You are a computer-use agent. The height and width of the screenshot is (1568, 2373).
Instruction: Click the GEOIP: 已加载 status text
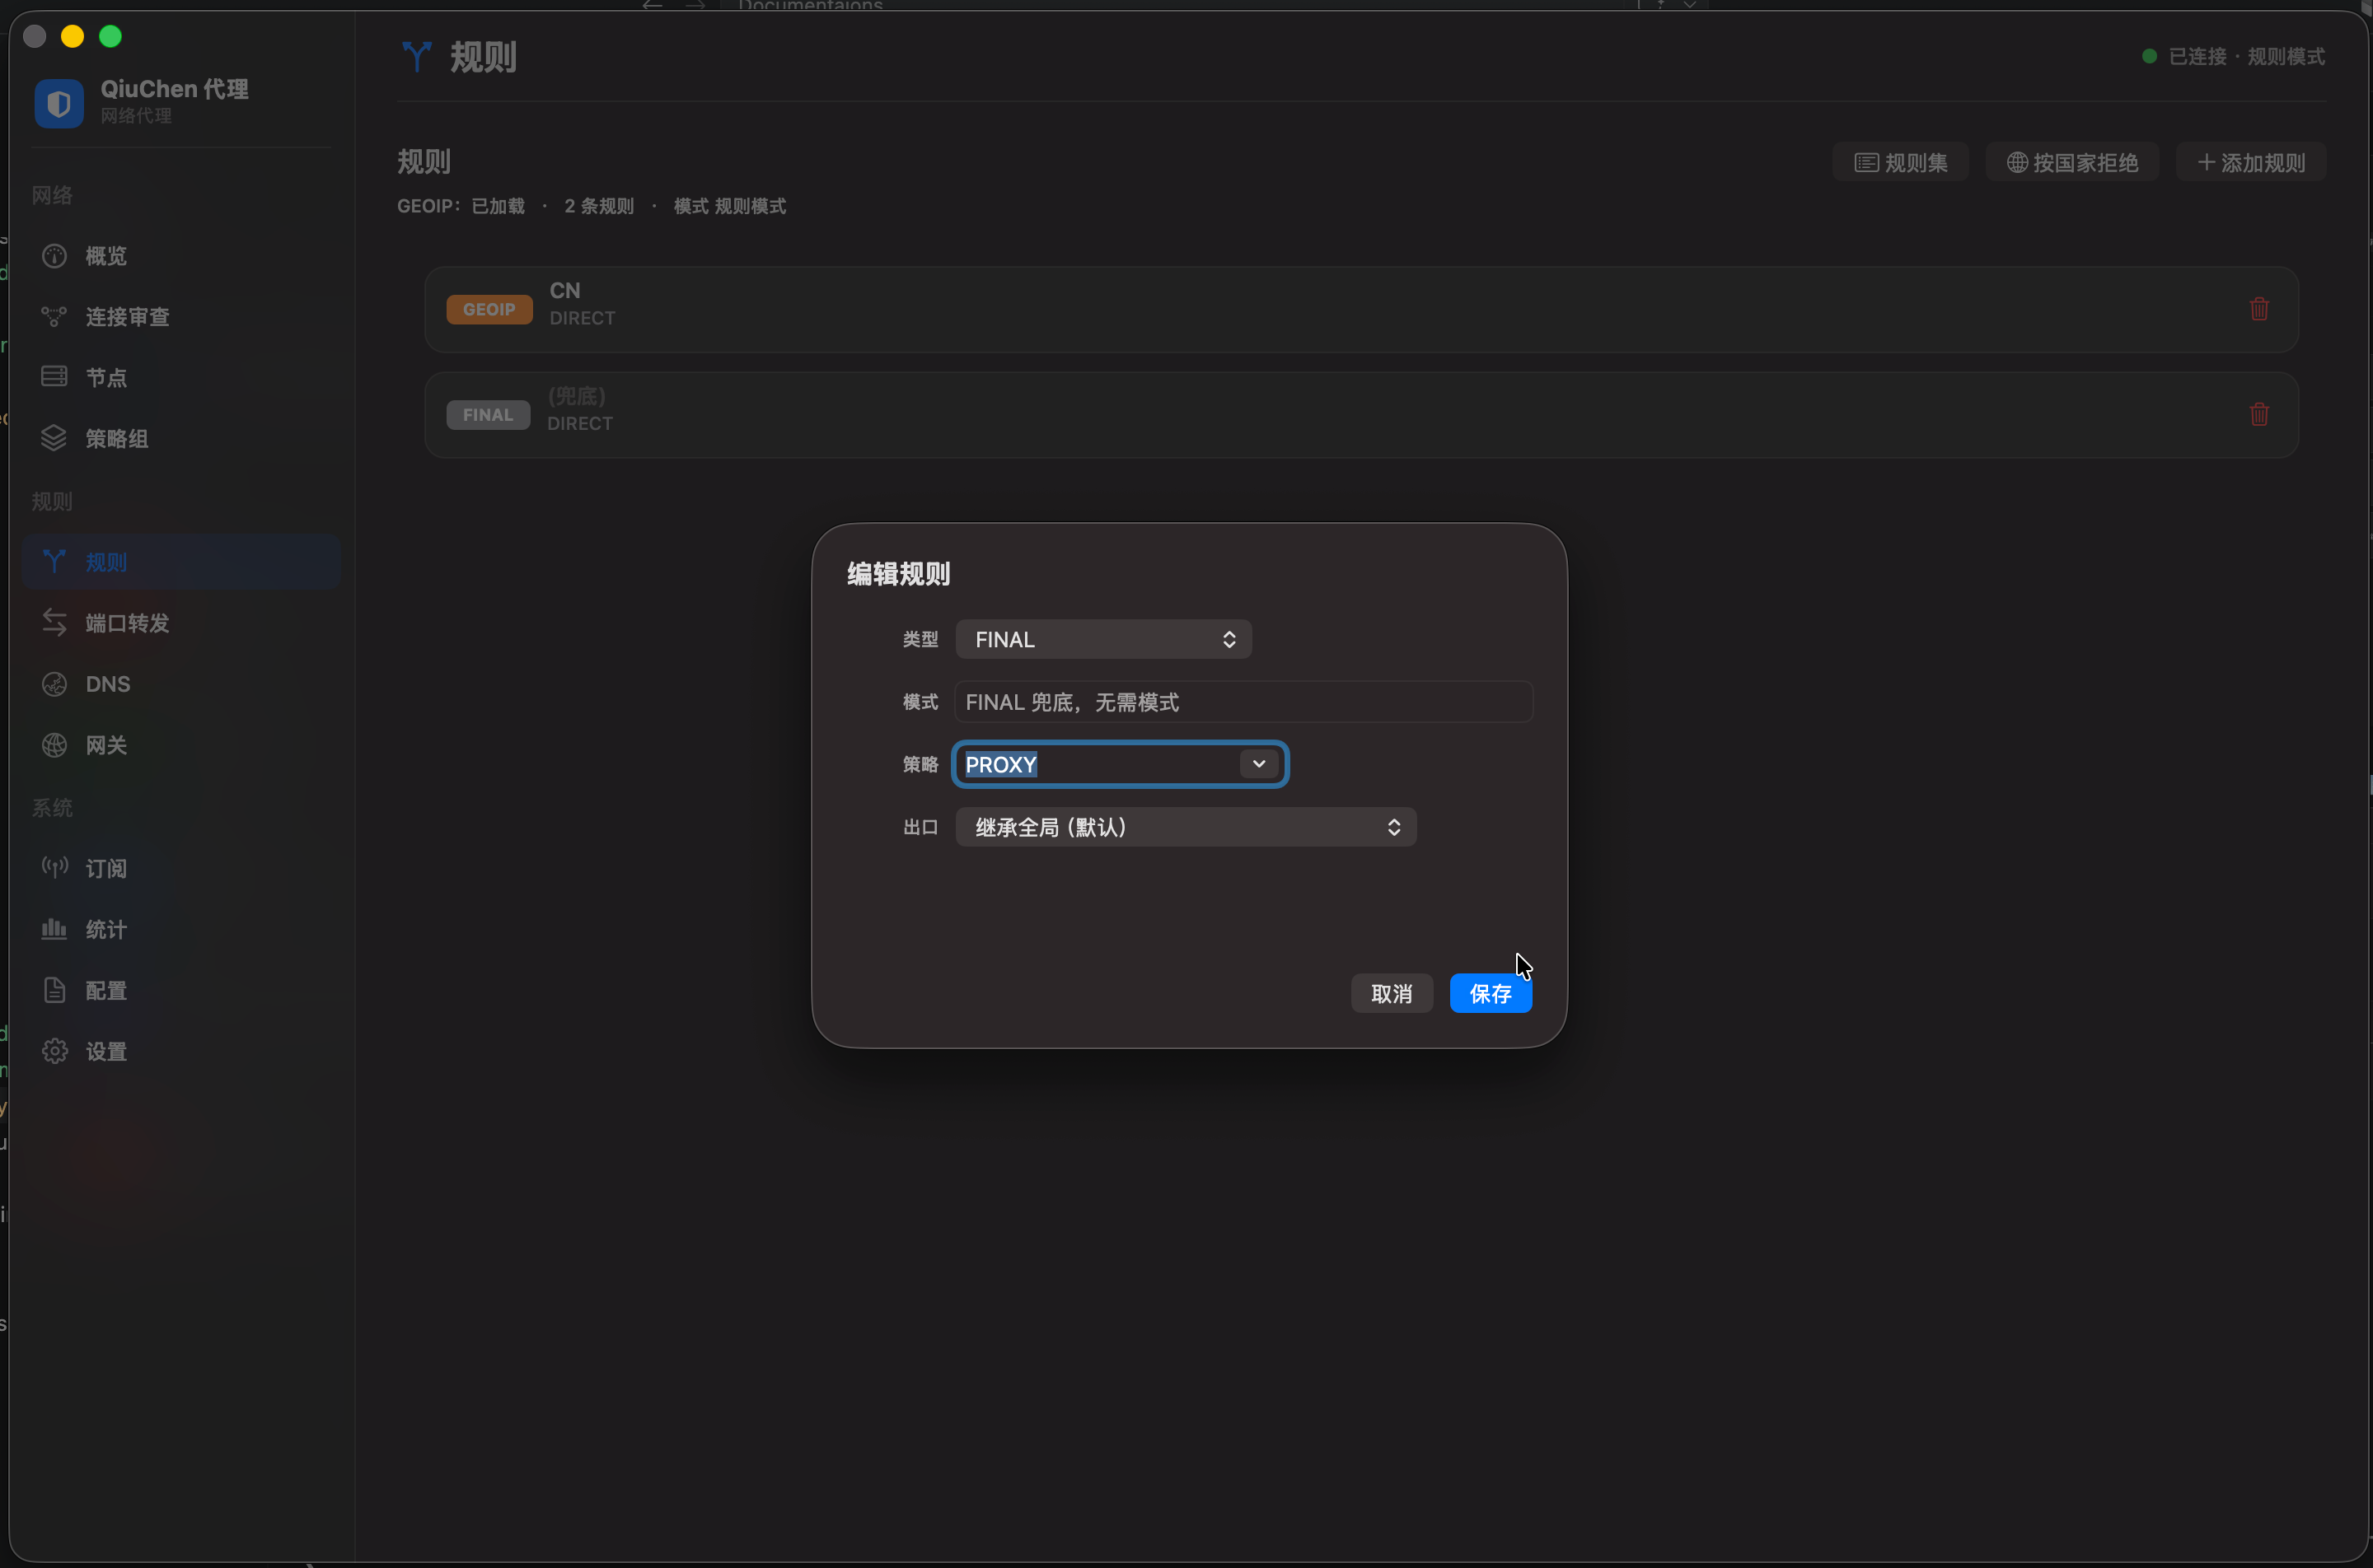(x=461, y=206)
